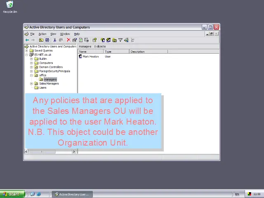264x198 pixels.
Task: Open Recycle Bin on the desktop
Action: (10, 7)
